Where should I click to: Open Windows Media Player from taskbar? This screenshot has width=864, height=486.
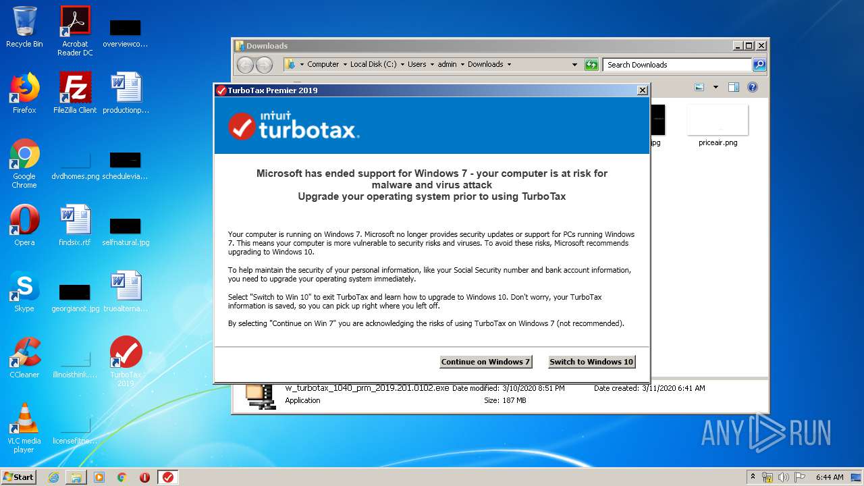[99, 477]
